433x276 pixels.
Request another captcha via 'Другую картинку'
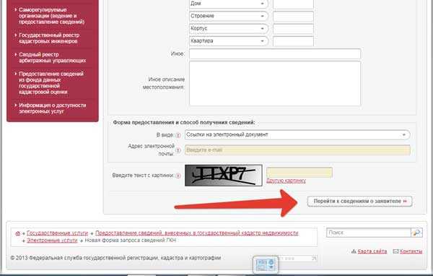286,181
